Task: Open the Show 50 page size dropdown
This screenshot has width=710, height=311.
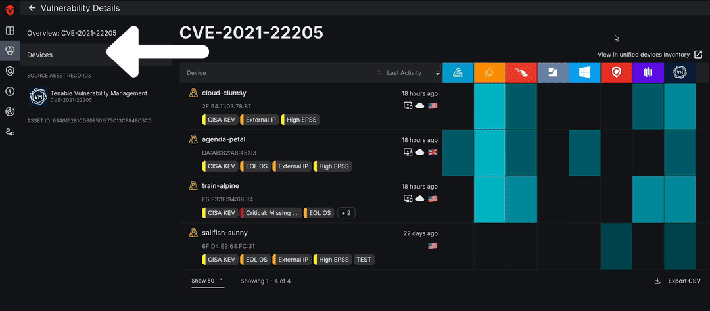Action: 207,281
